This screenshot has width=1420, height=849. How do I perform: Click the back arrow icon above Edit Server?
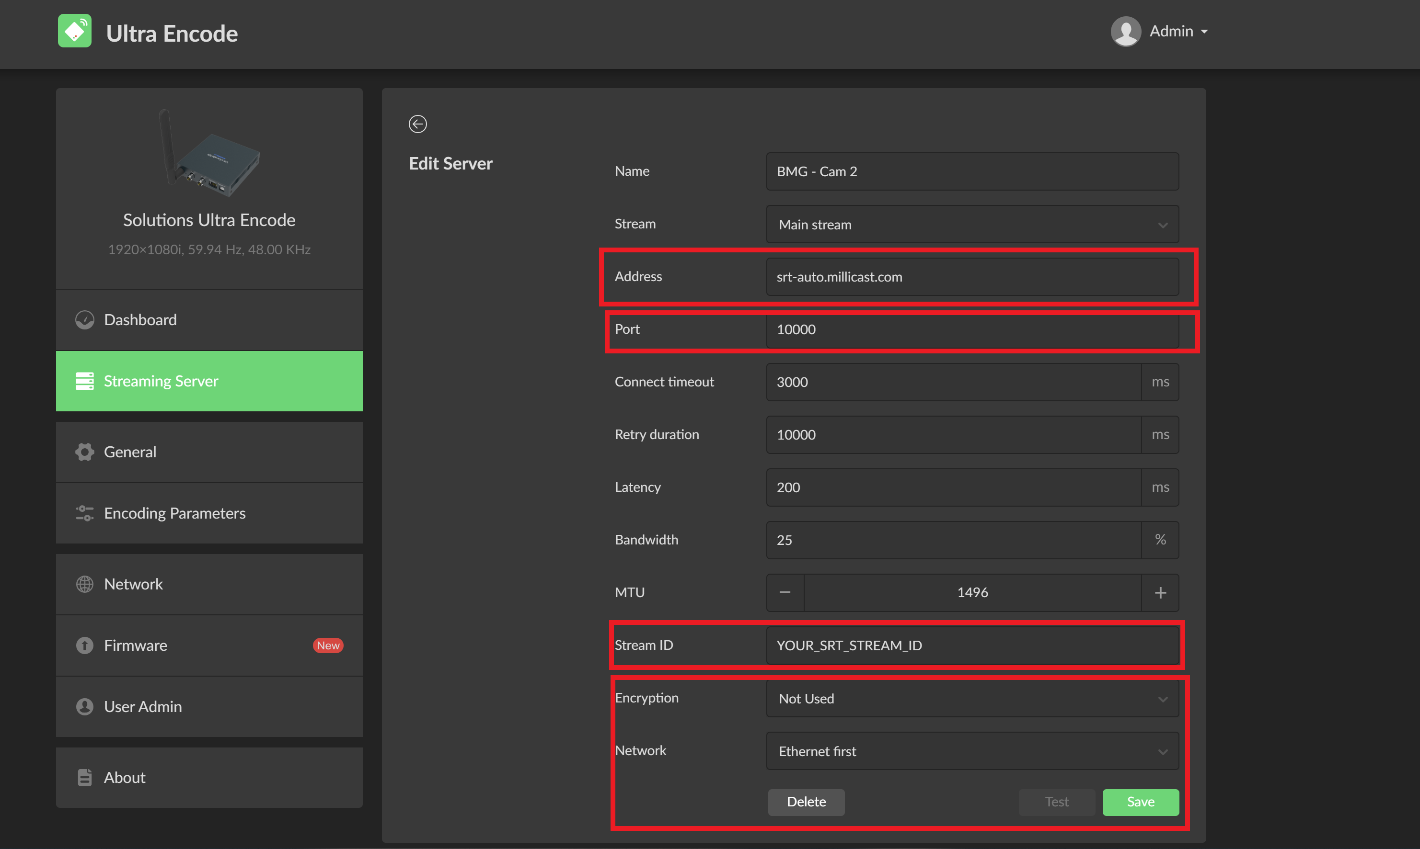[x=417, y=124]
